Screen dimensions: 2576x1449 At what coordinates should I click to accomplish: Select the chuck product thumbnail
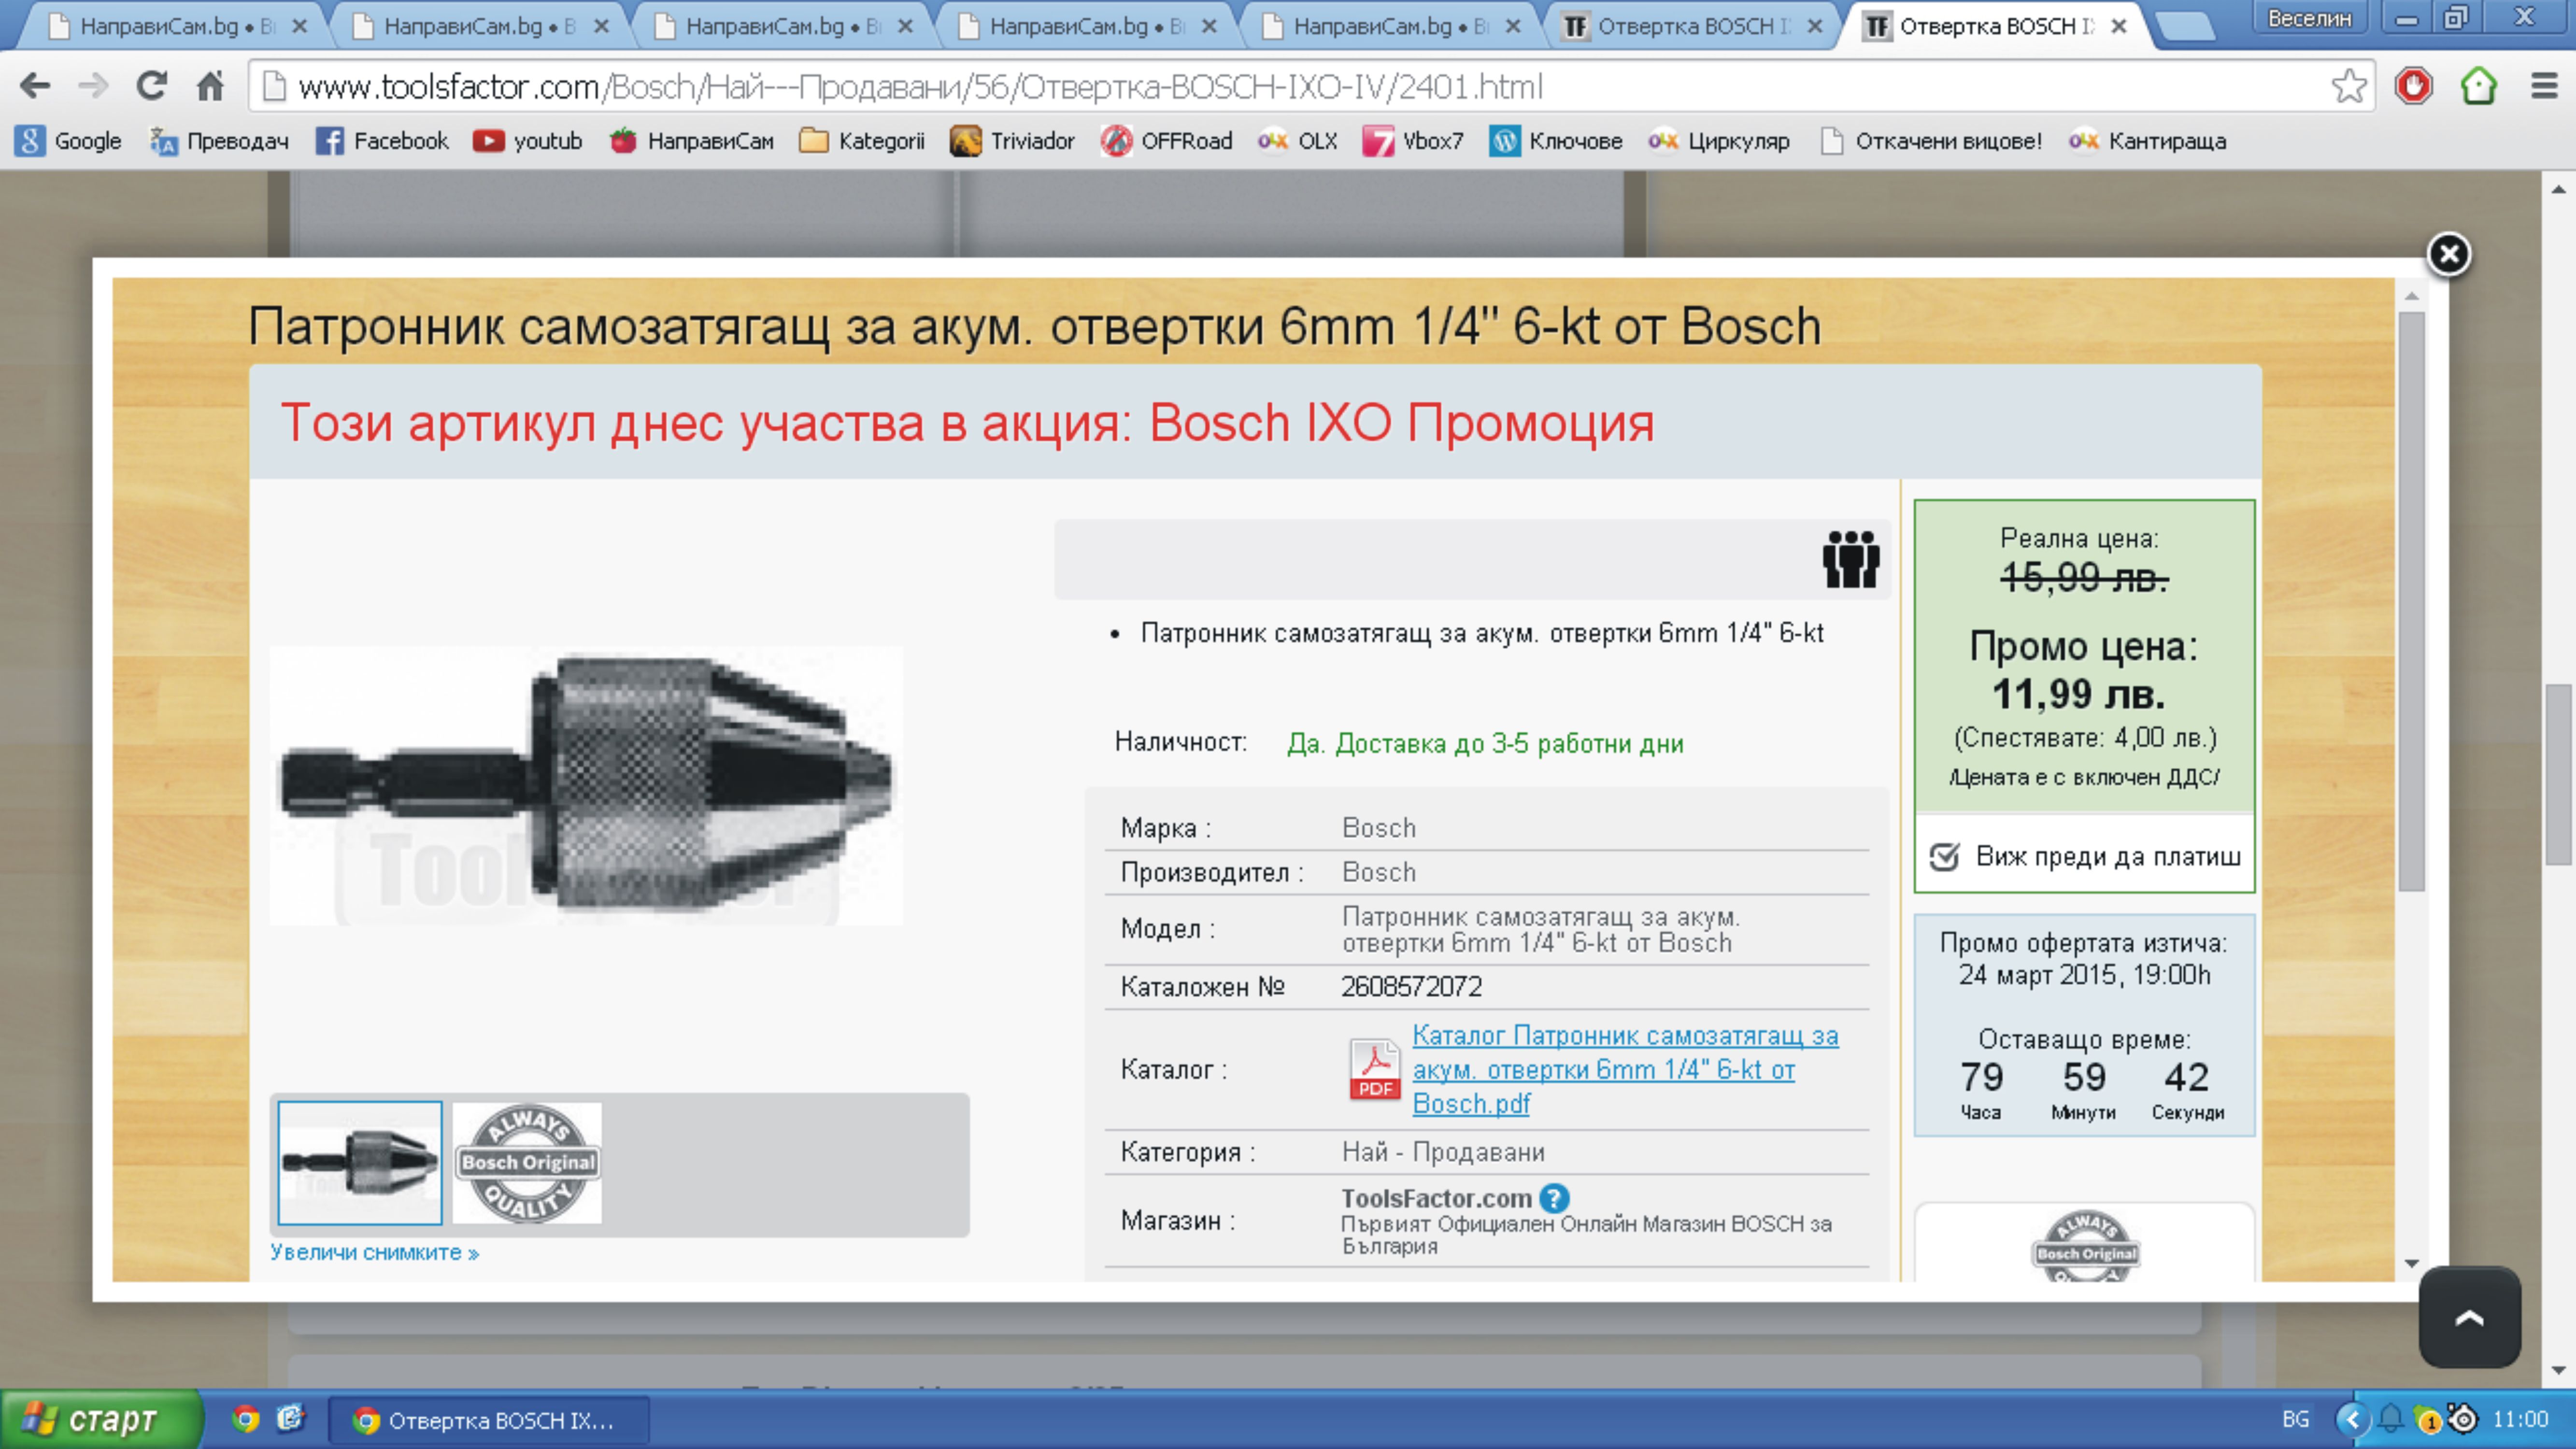[x=360, y=1163]
